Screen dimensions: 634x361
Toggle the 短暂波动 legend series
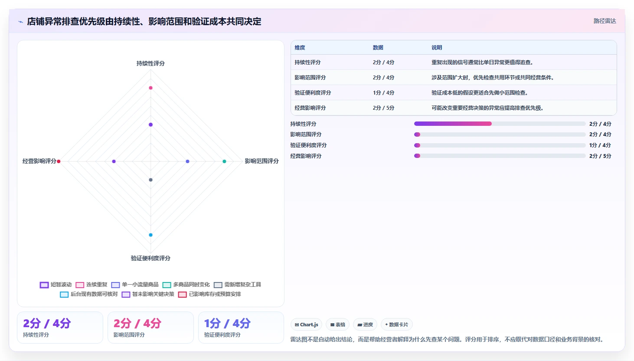(56, 285)
